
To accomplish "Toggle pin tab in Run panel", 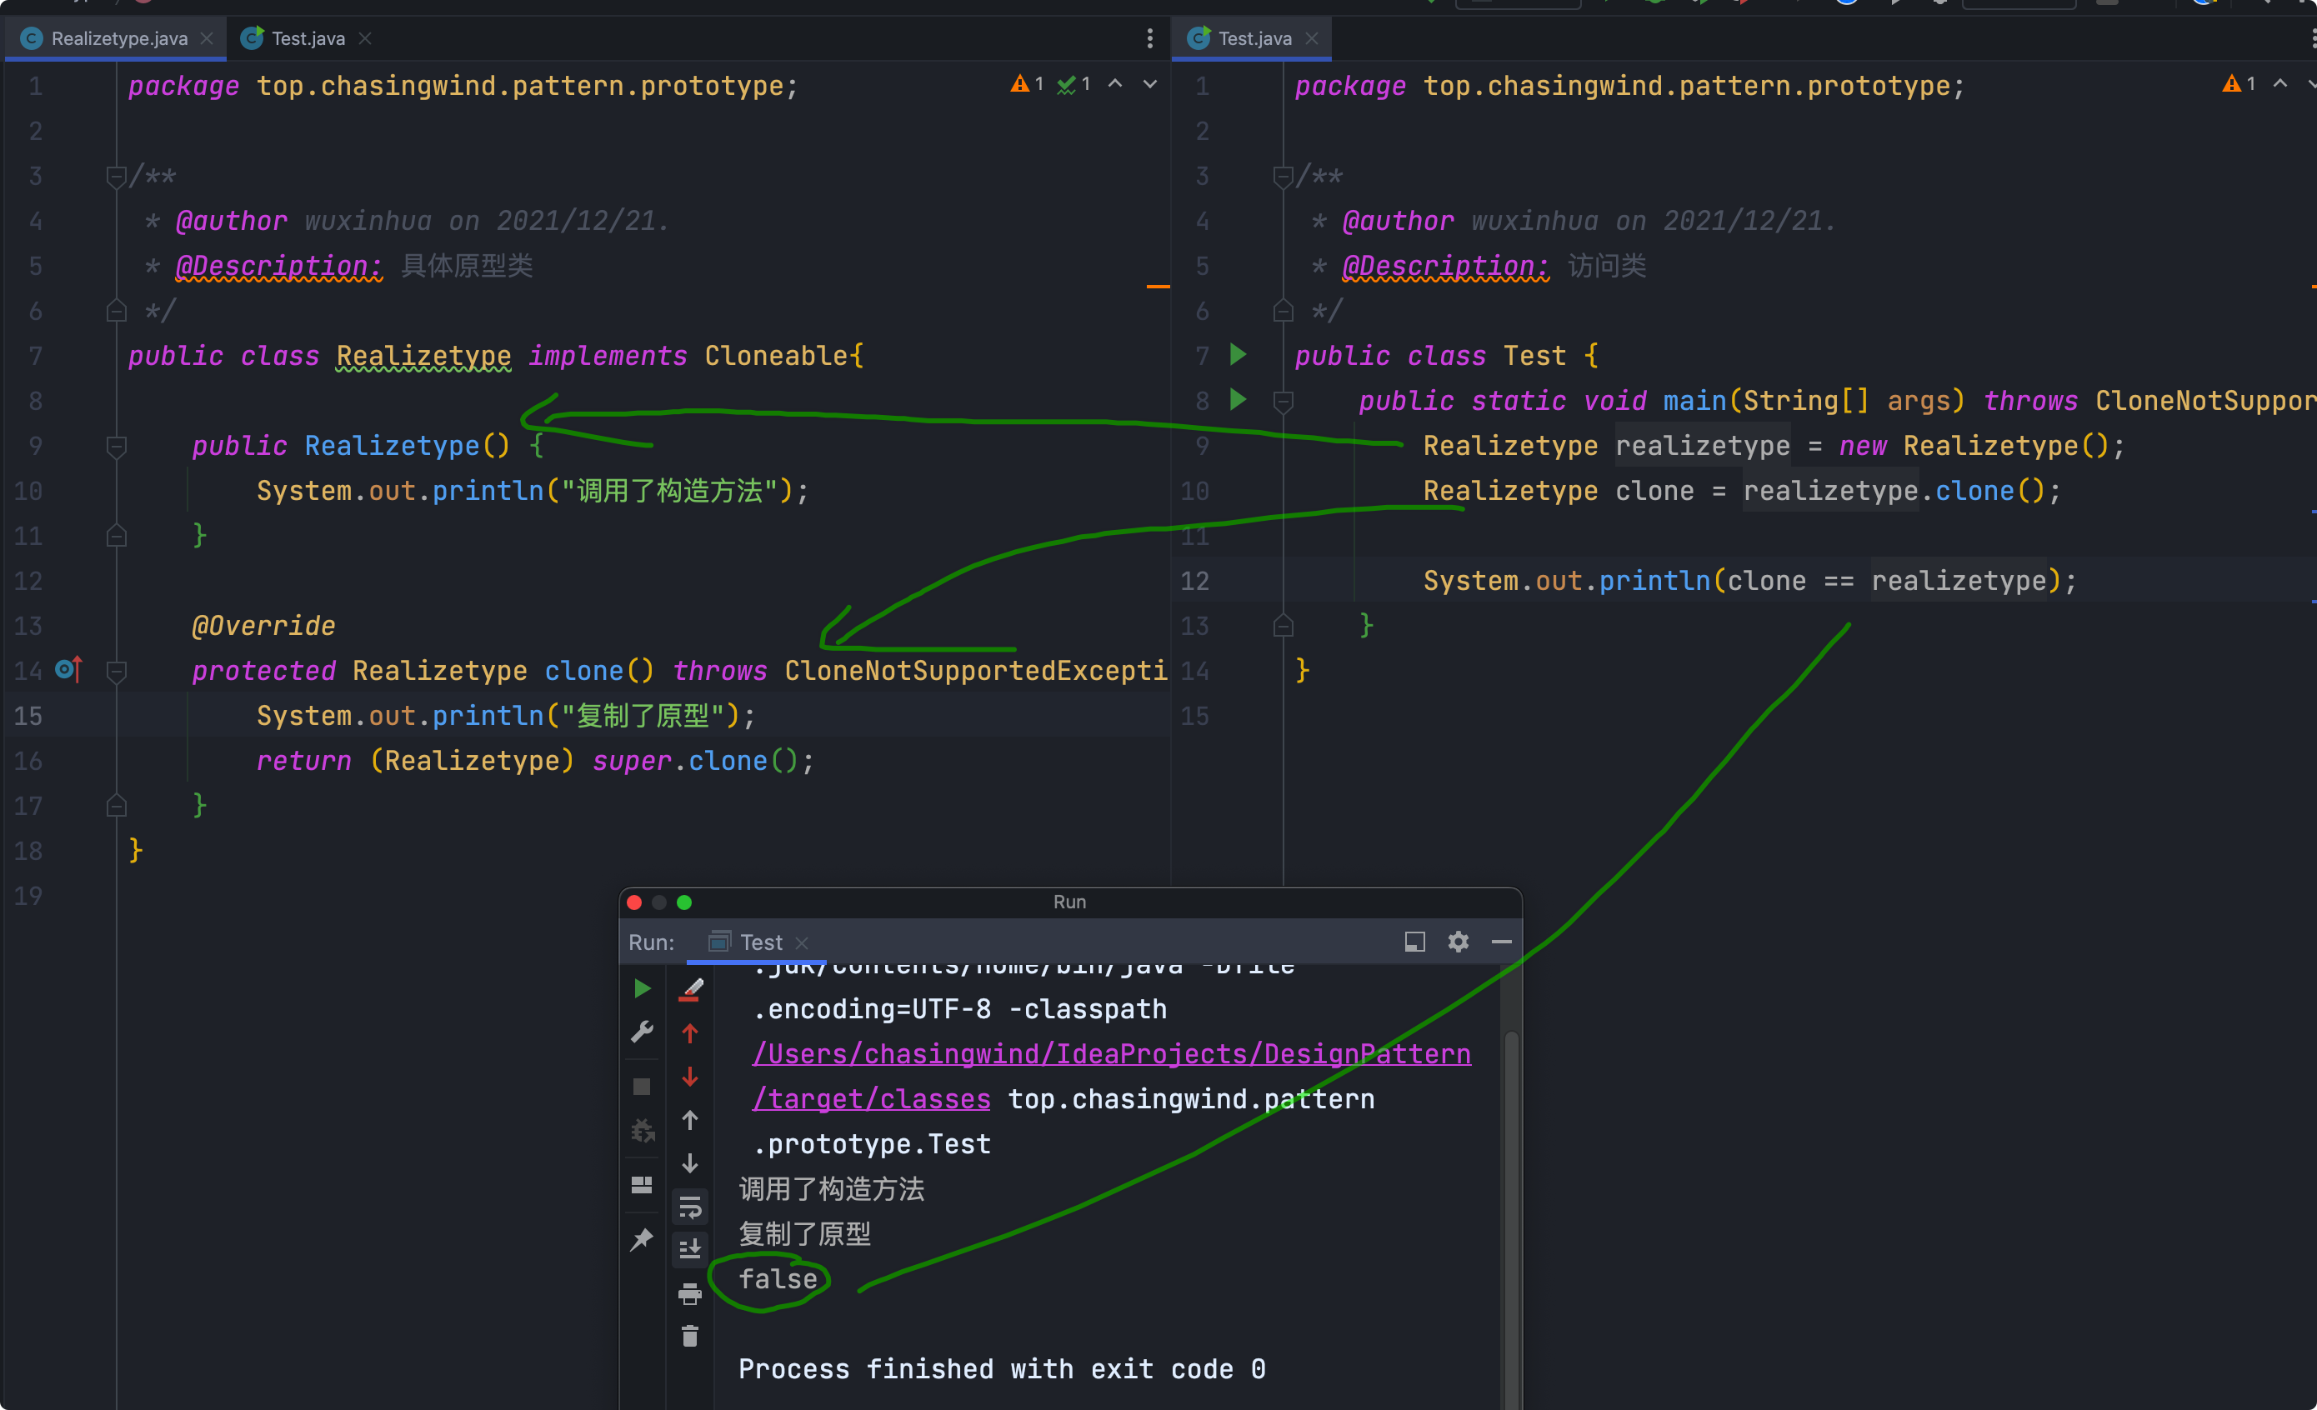I will click(643, 1240).
